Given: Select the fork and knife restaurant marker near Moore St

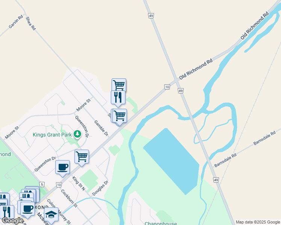Looking at the screenshot, I should pyautogui.click(x=118, y=98).
